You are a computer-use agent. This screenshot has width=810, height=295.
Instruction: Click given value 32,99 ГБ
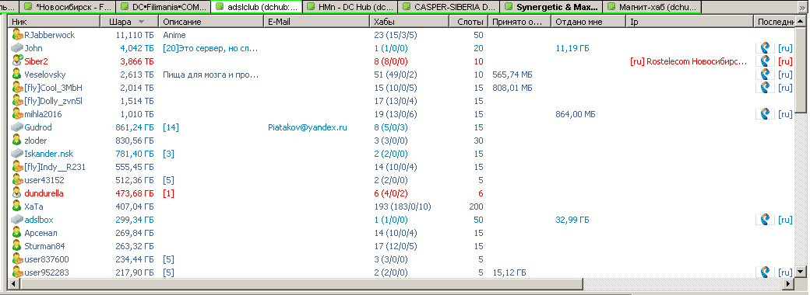(x=572, y=220)
